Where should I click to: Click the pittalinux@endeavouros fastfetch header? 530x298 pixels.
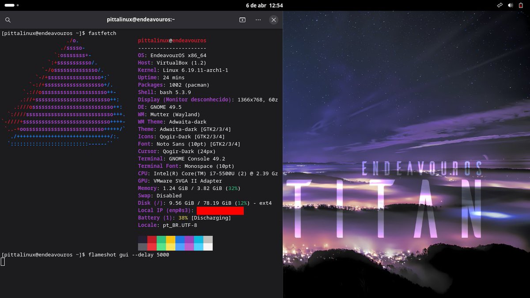click(x=172, y=41)
